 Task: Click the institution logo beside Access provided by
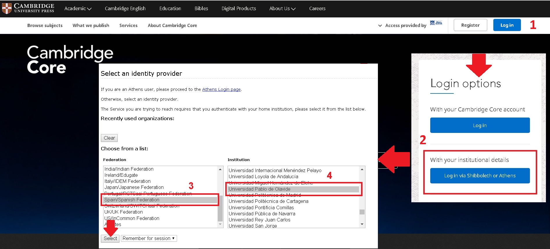coord(436,23)
